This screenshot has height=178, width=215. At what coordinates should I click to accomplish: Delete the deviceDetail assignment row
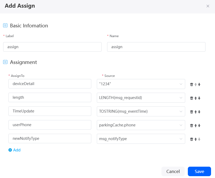pyautogui.click(x=192, y=85)
